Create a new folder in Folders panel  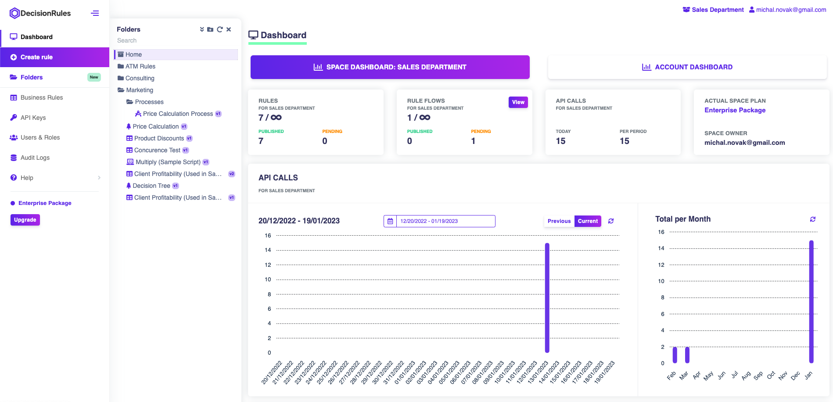pos(211,29)
